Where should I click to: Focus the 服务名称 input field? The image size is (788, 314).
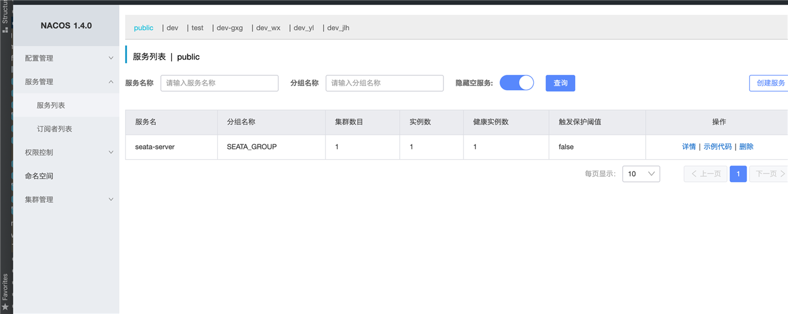[219, 83]
